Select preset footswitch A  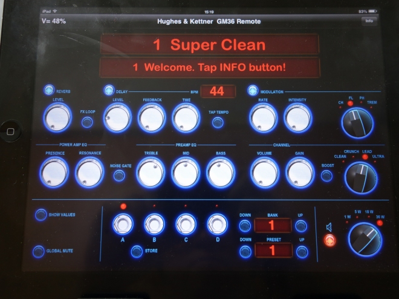click(123, 224)
